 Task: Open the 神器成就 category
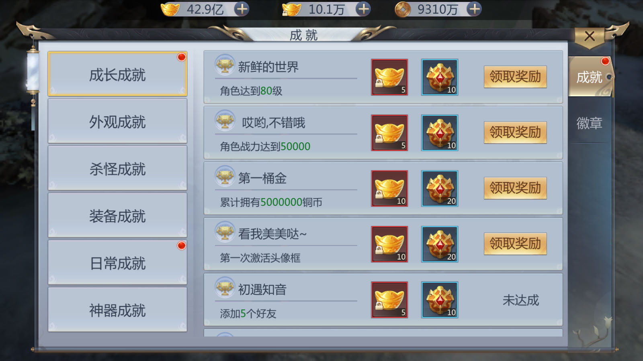pos(117,310)
